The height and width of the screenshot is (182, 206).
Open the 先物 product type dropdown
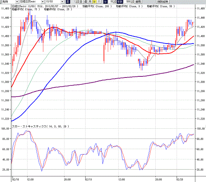tap(17, 2)
